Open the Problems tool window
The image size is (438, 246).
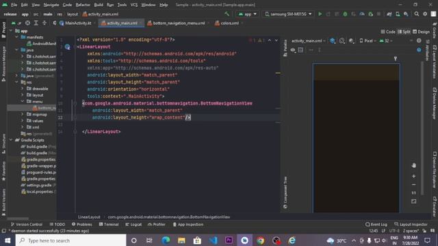coord(82,224)
